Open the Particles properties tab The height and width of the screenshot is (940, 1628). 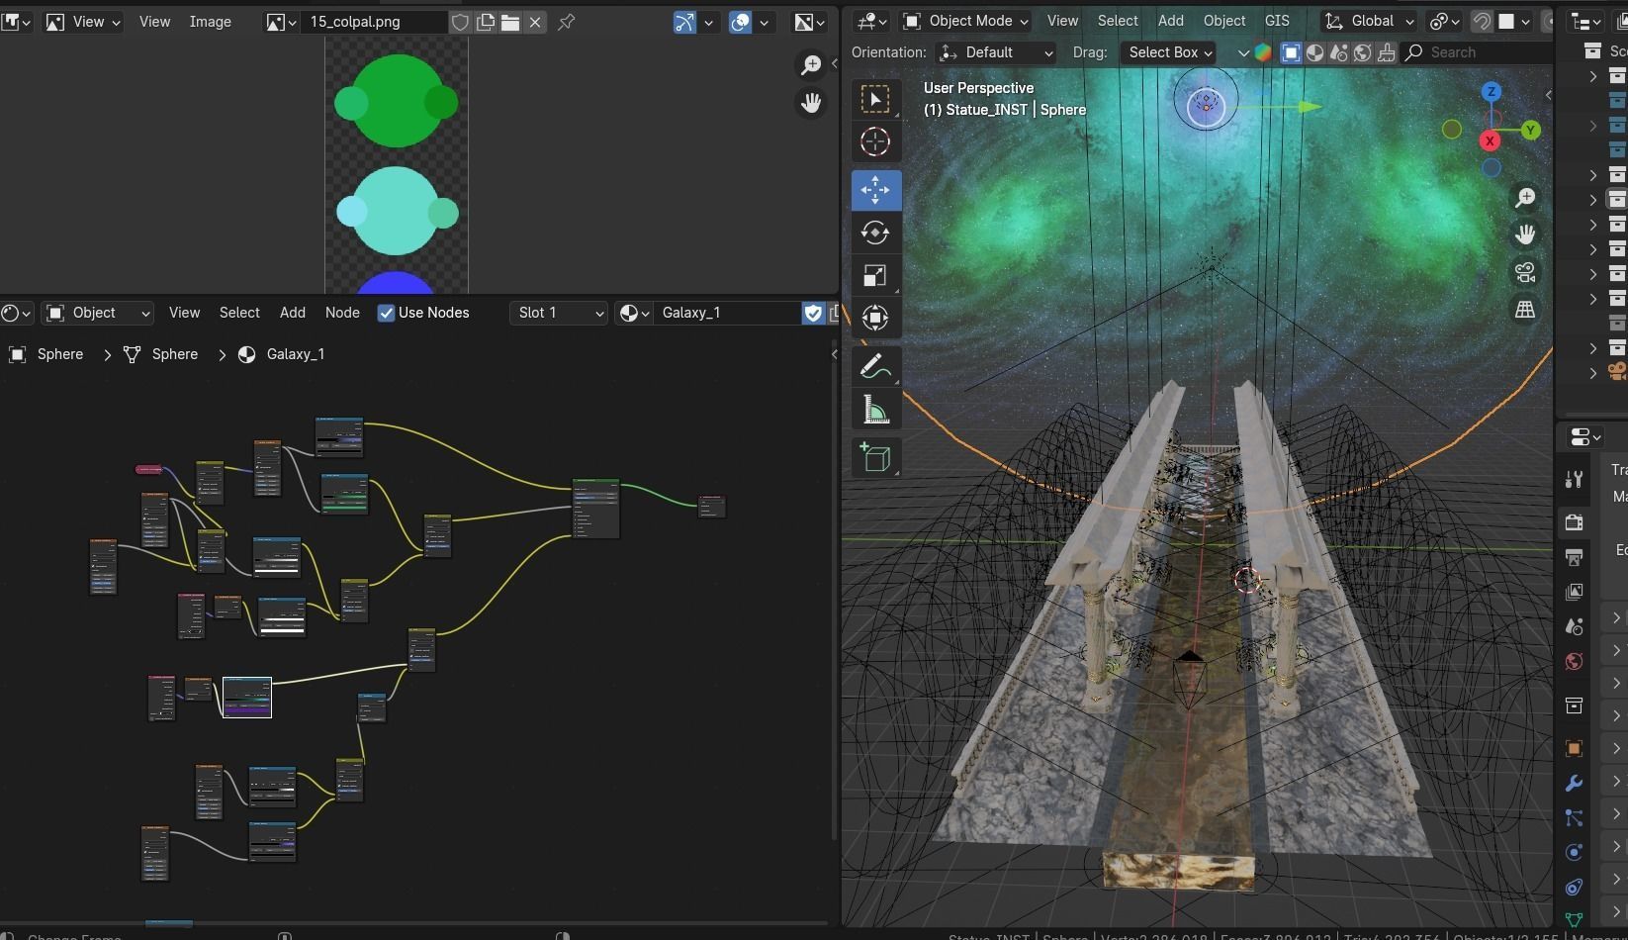point(1574,817)
